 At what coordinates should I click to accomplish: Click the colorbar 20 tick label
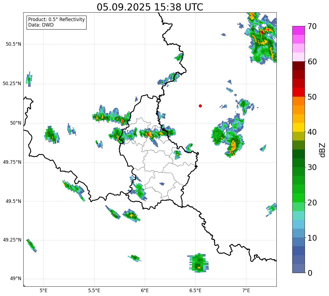312,203
